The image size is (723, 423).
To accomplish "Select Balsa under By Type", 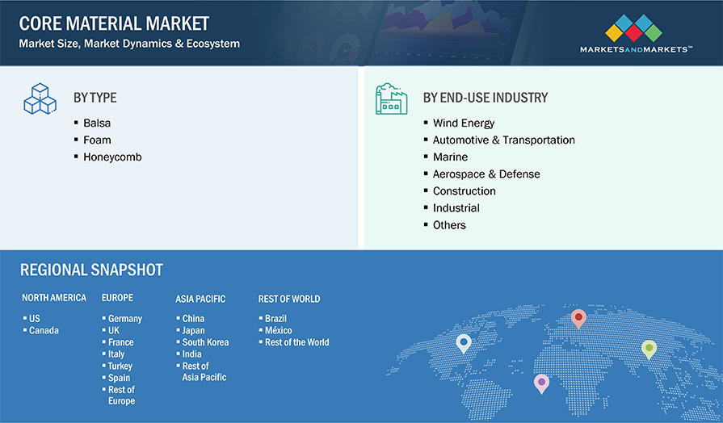I will point(96,123).
